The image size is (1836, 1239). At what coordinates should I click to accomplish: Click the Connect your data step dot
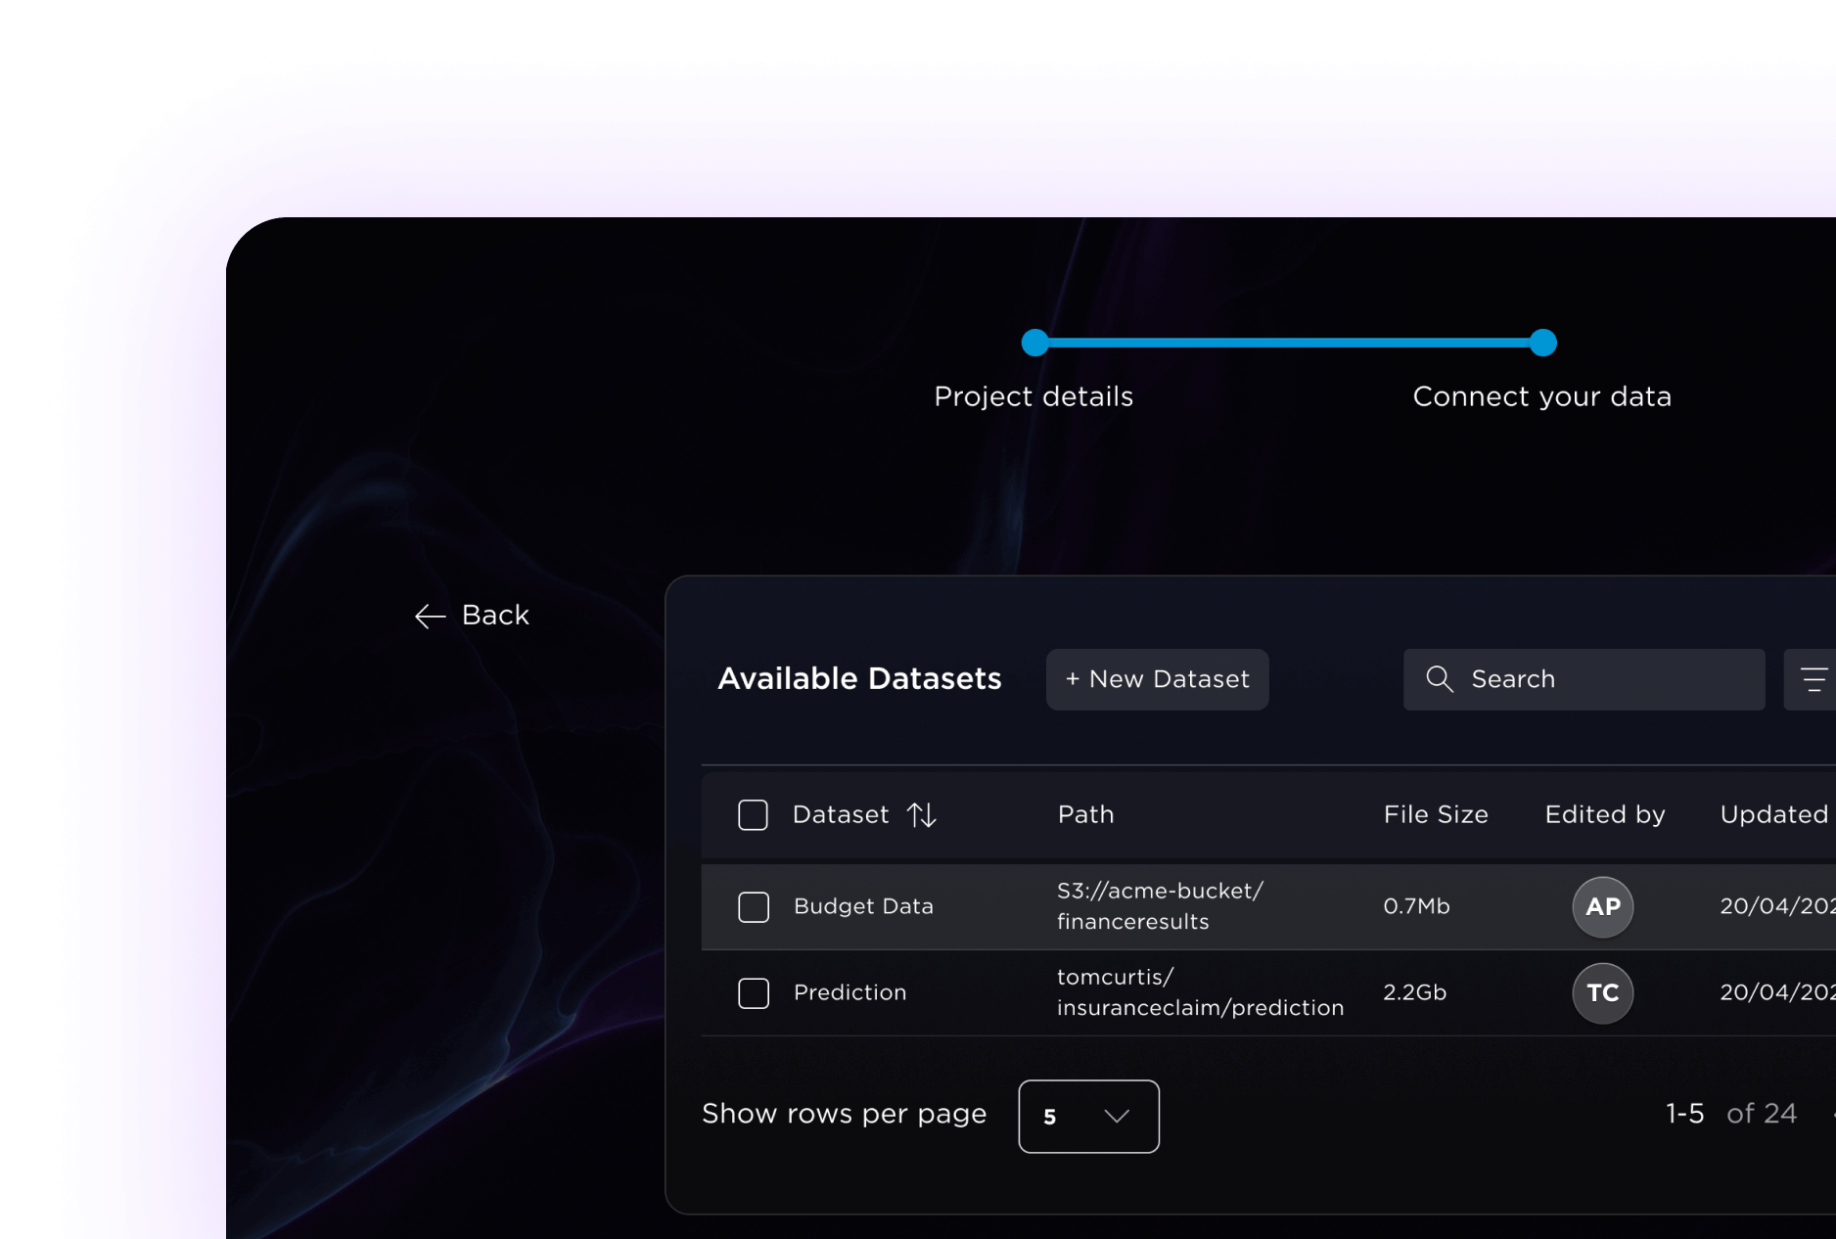point(1542,343)
